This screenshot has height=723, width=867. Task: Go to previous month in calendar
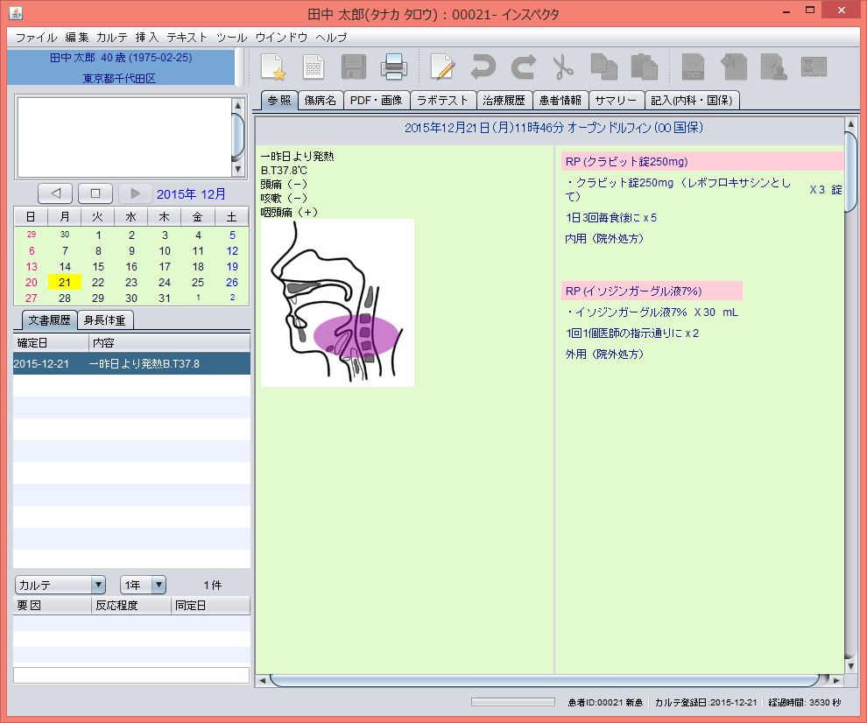coord(55,193)
